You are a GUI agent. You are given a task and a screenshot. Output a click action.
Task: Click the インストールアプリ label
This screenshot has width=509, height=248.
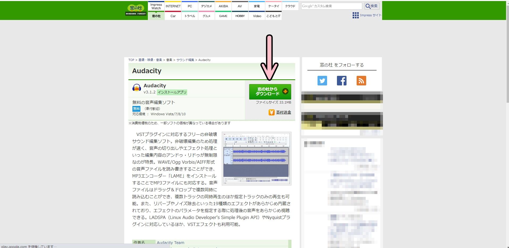click(x=172, y=92)
